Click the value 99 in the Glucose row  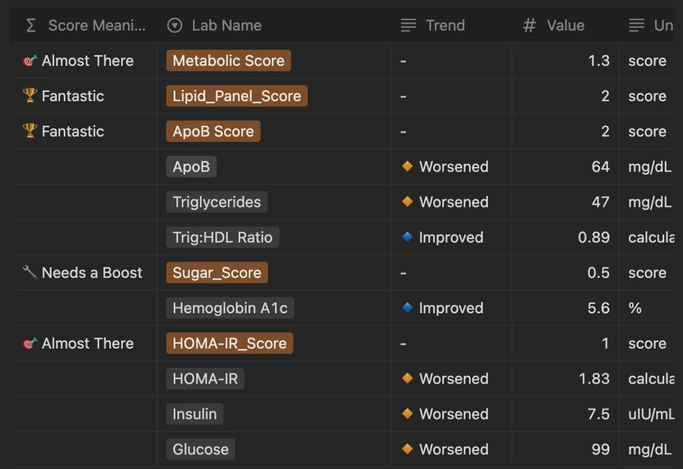[x=600, y=449]
